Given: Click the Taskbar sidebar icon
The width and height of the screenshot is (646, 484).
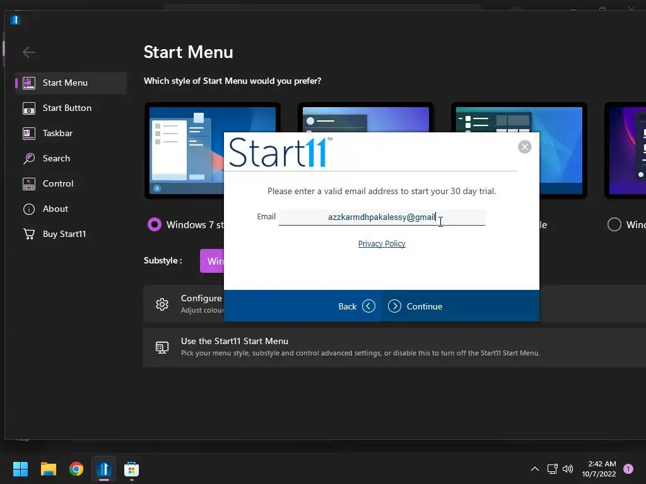Looking at the screenshot, I should point(29,134).
